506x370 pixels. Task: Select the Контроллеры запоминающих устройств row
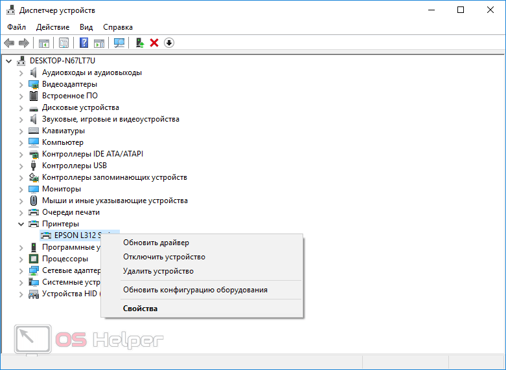point(115,177)
